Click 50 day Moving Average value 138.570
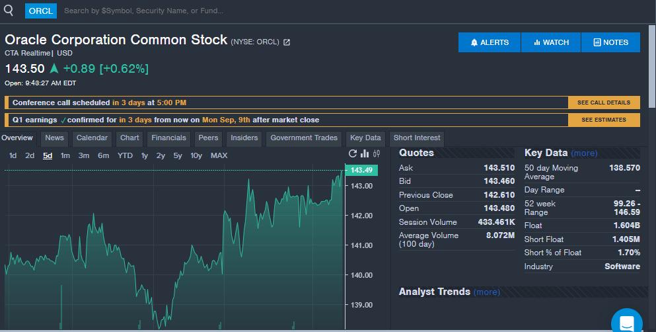The width and height of the screenshot is (656, 332). (x=625, y=168)
